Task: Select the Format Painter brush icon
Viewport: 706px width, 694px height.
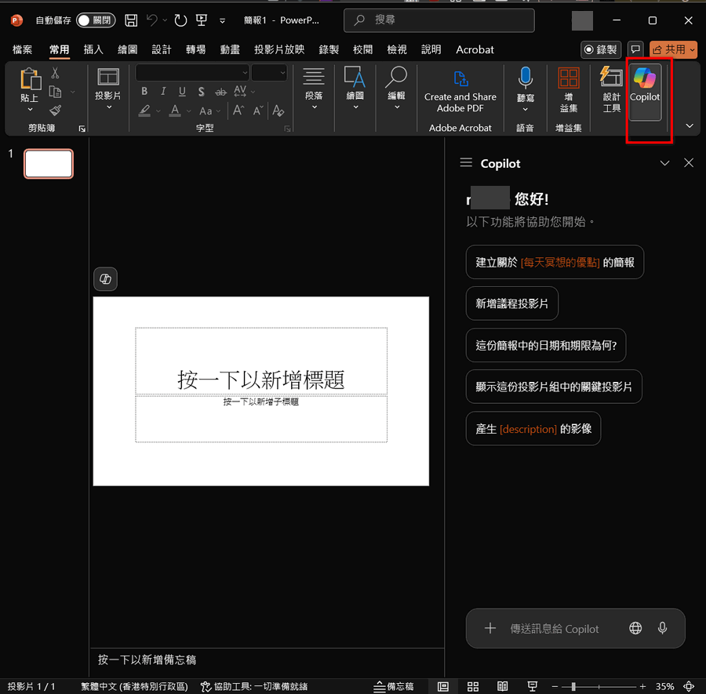Action: [56, 111]
